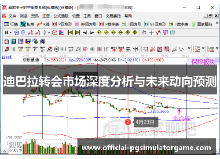Open the 公式选股 menu
Image resolution: width=220 pixels, height=159 pixels.
tap(61, 16)
